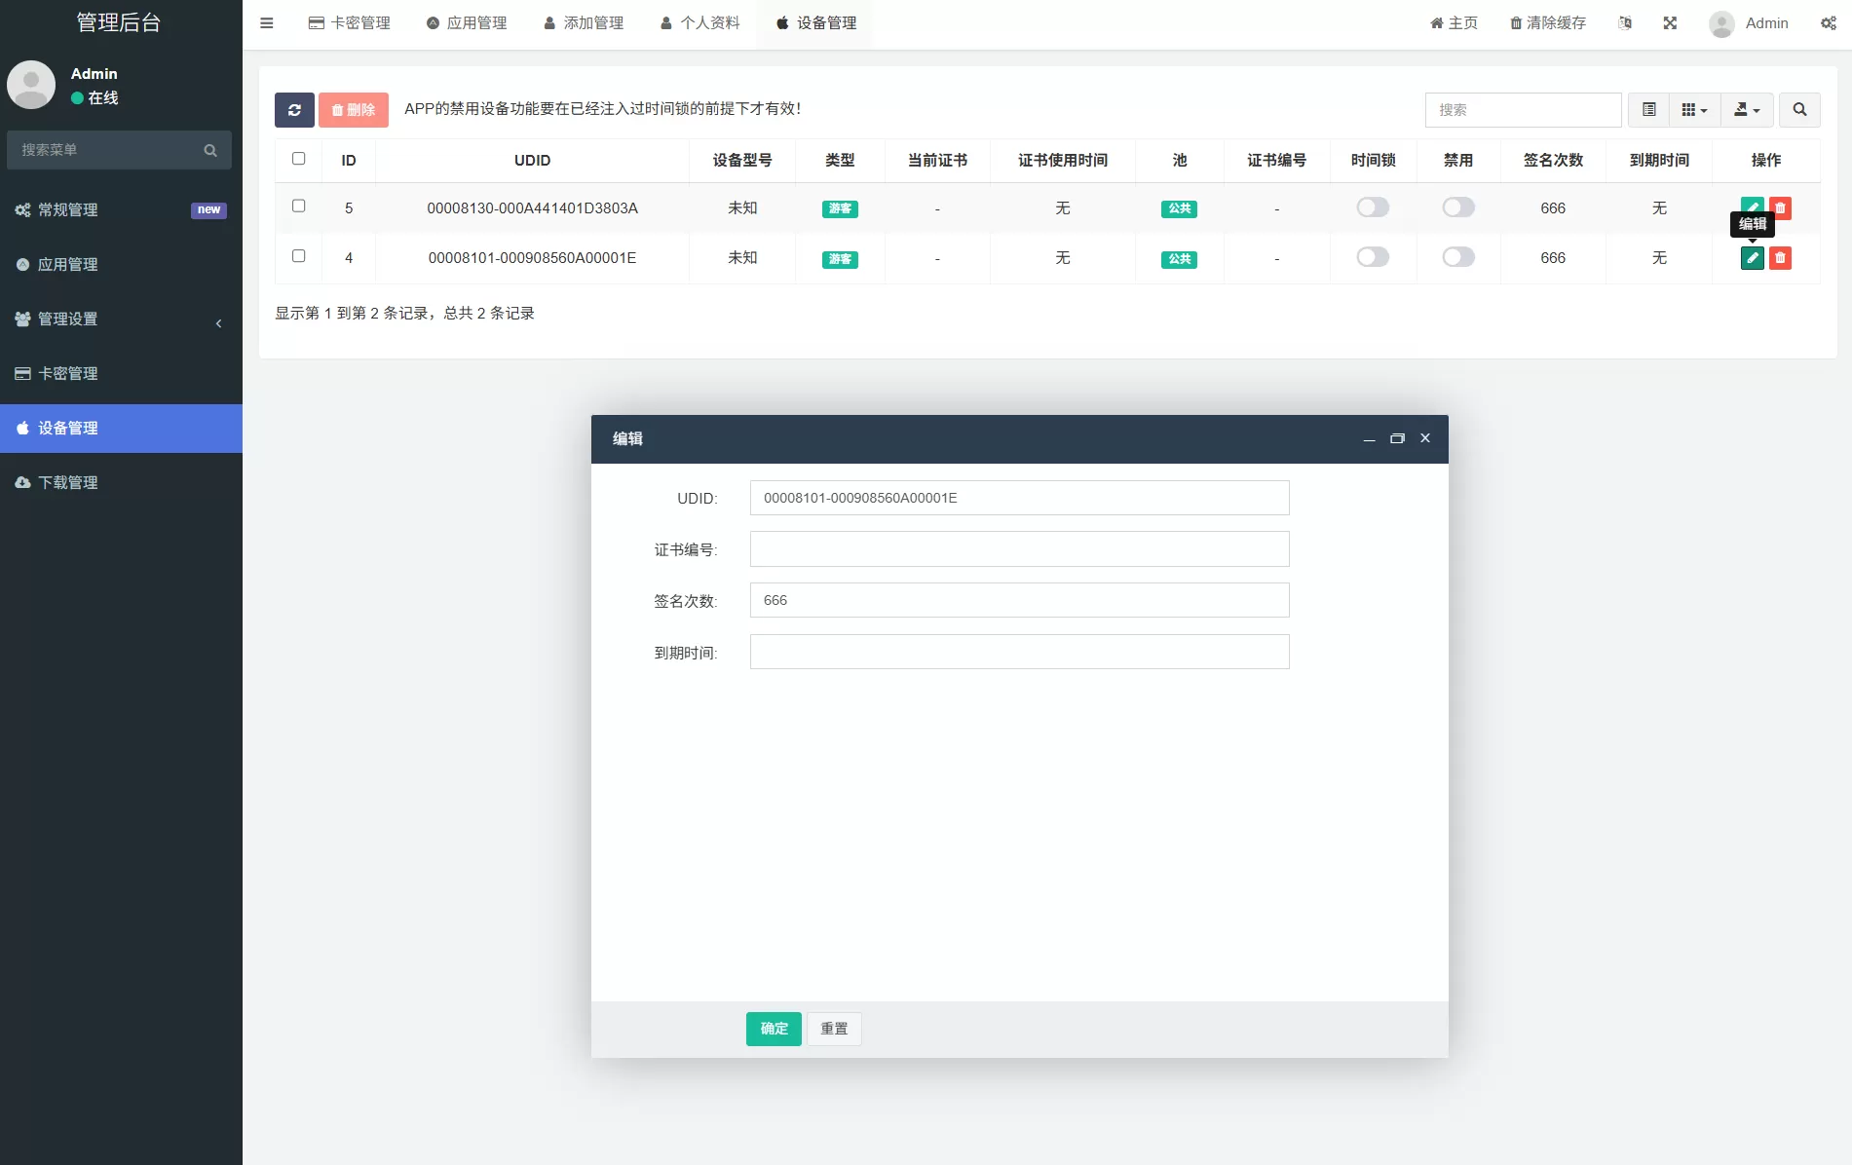
Task: Click the search magnifier icon near the search box
Action: (x=1800, y=110)
